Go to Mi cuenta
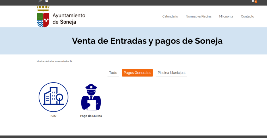267x138 pixels. (x=226, y=16)
